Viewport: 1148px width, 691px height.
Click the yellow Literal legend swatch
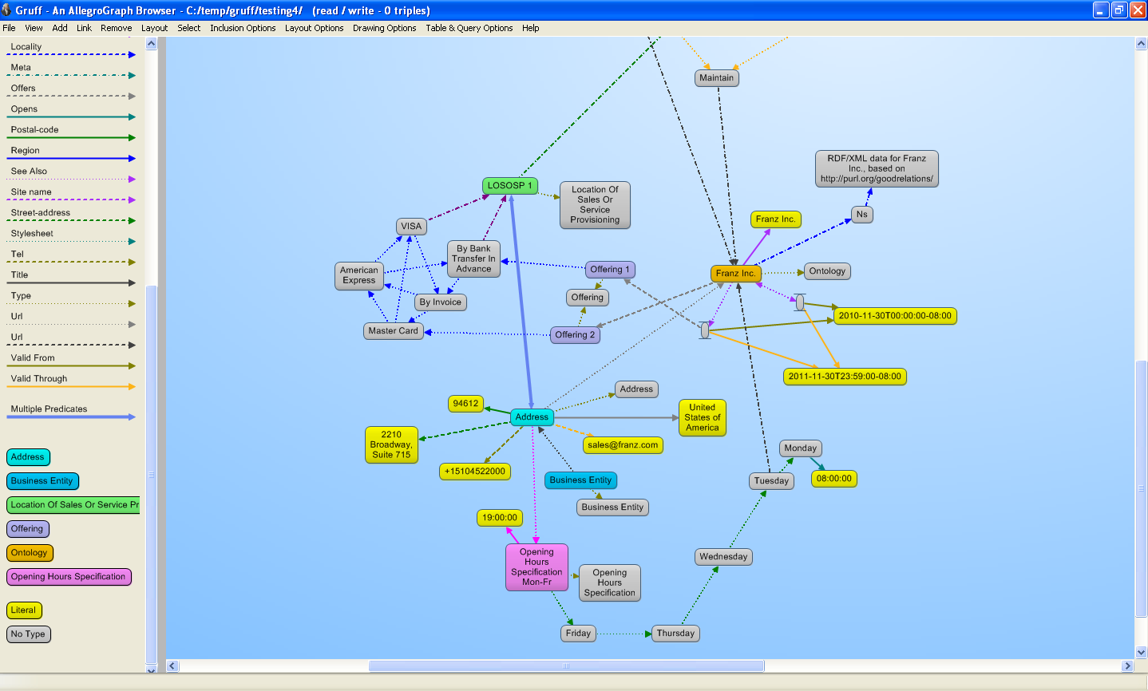23,610
